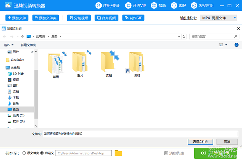Go up one folder level

pos(23,37)
